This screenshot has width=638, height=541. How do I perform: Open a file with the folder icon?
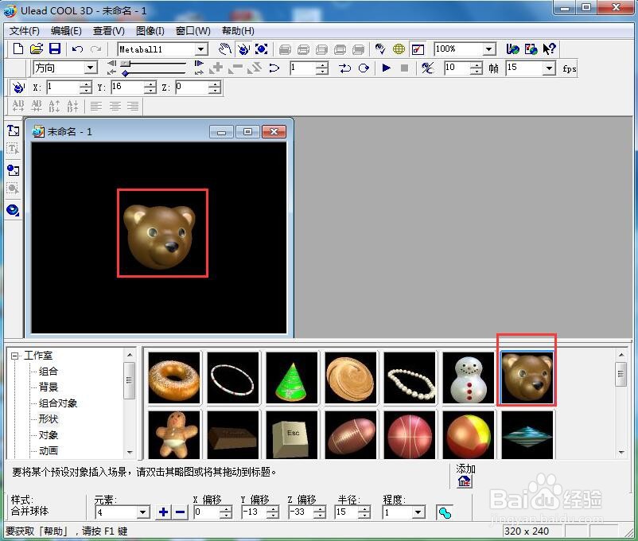(x=37, y=49)
